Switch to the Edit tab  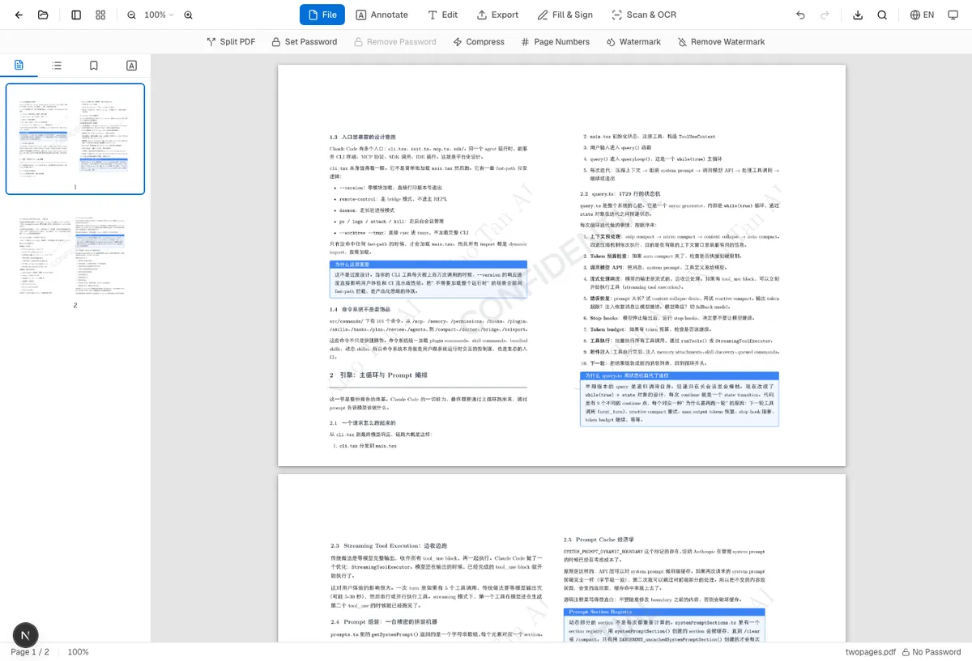coord(443,15)
